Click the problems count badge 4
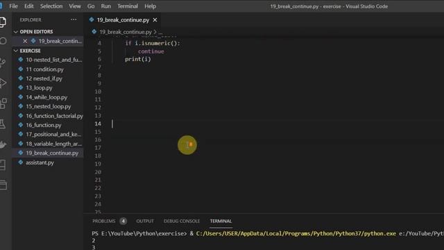Image resolution: width=444 pixels, height=250 pixels. tap(123, 221)
